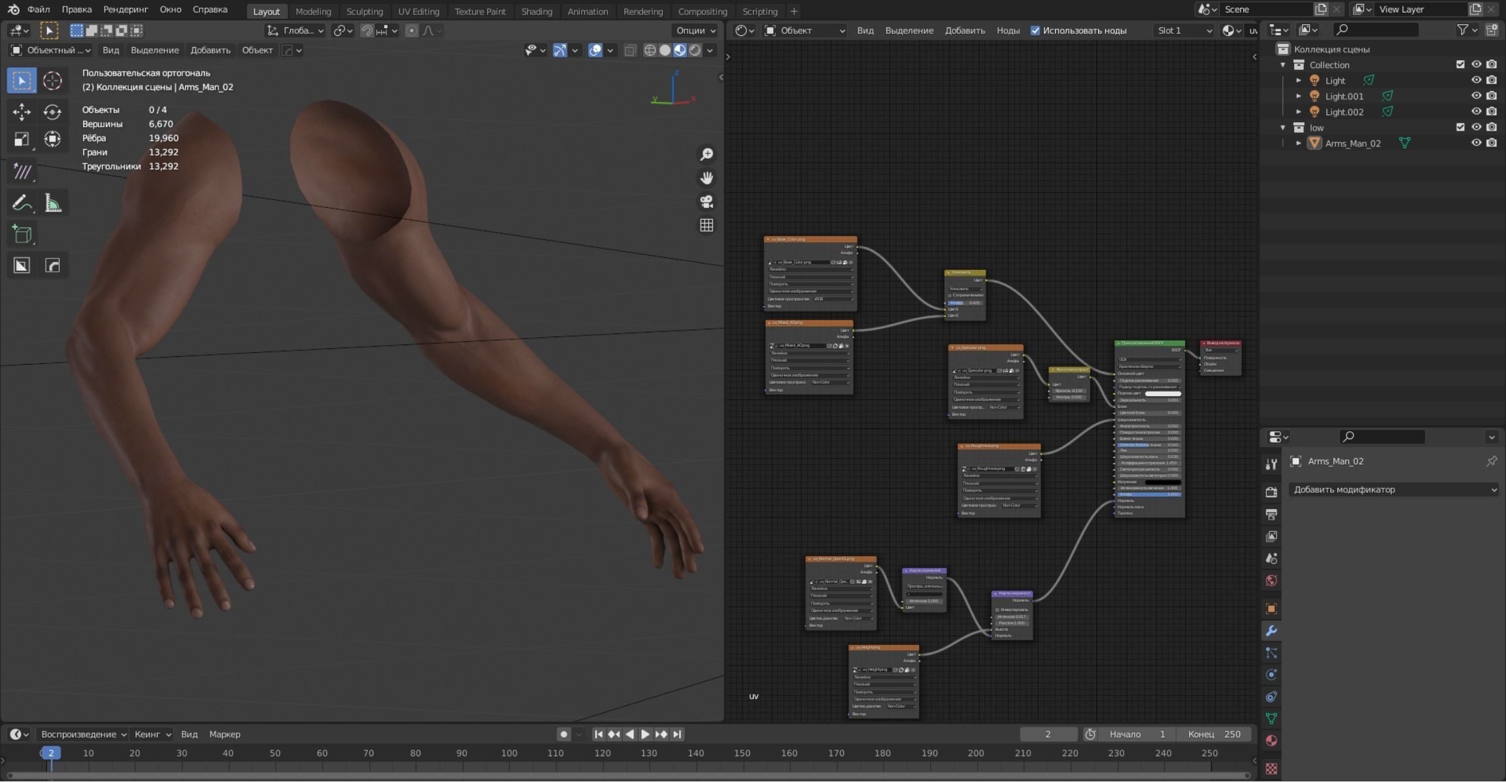Open the Render menu in top bar
The width and height of the screenshot is (1506, 783).
tap(125, 10)
